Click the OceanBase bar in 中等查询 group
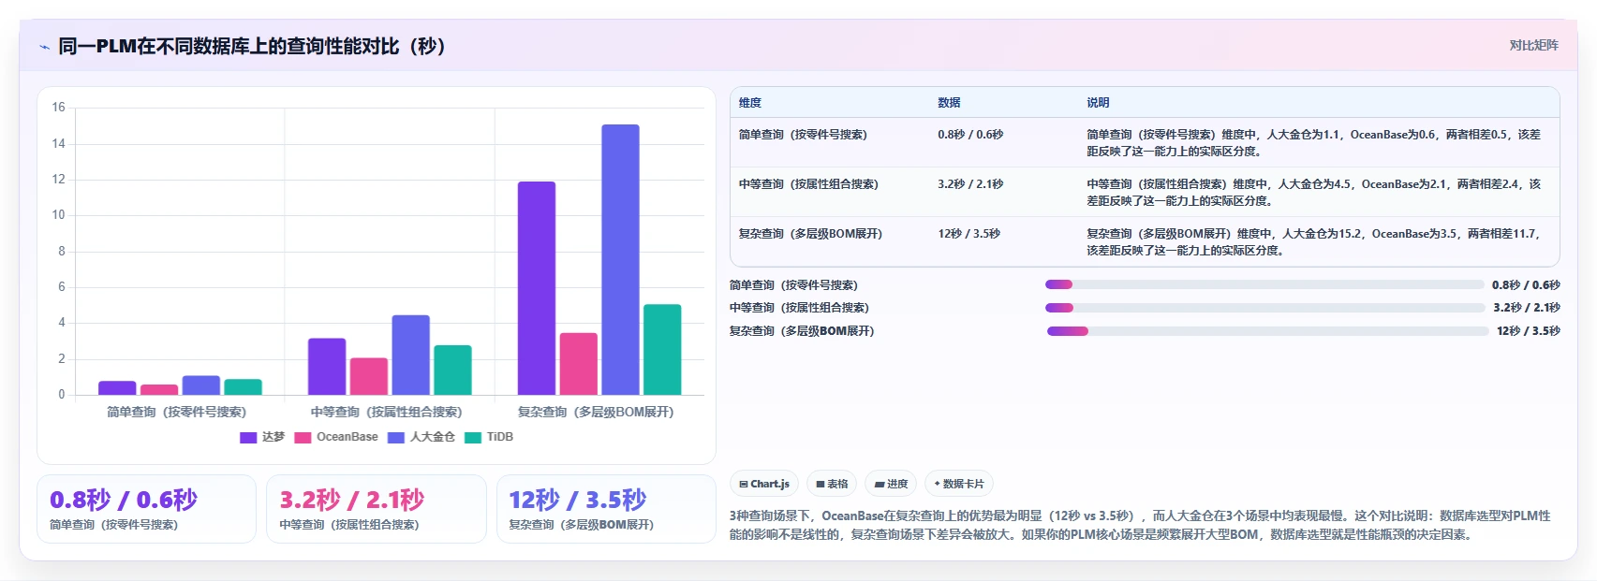The height and width of the screenshot is (581, 1597). (369, 376)
